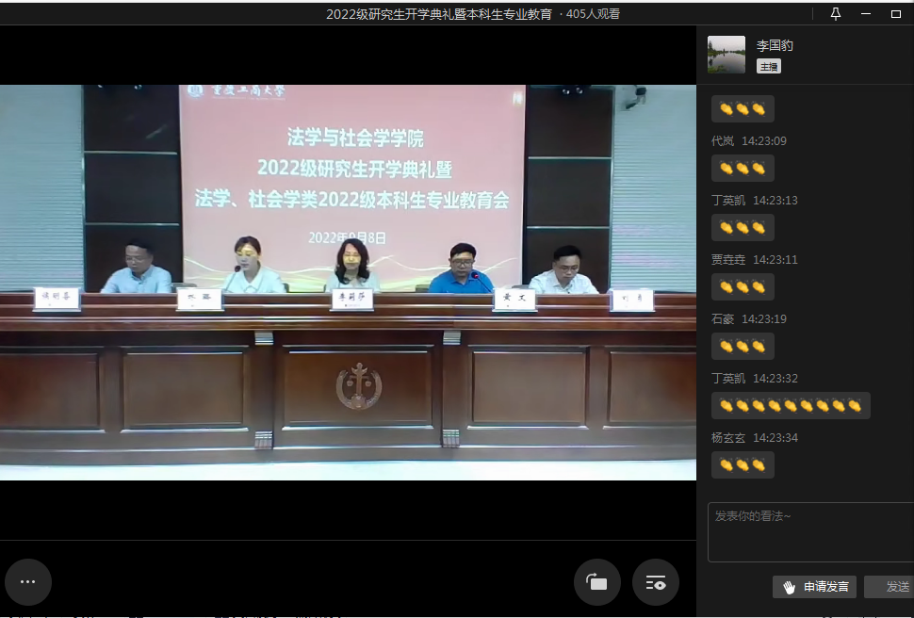Click 丁英凯's long clapping emoji message
Image resolution: width=914 pixels, height=618 pixels.
click(791, 406)
